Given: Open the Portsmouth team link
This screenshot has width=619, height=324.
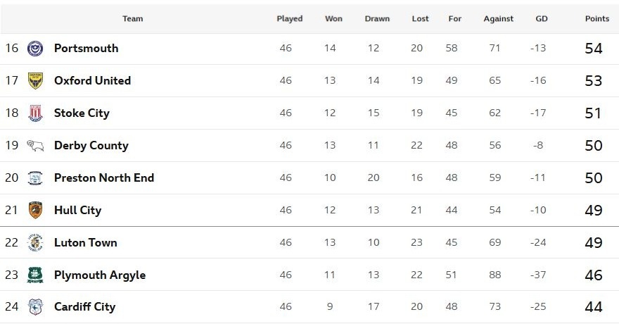Looking at the screenshot, I should pyautogui.click(x=86, y=49).
